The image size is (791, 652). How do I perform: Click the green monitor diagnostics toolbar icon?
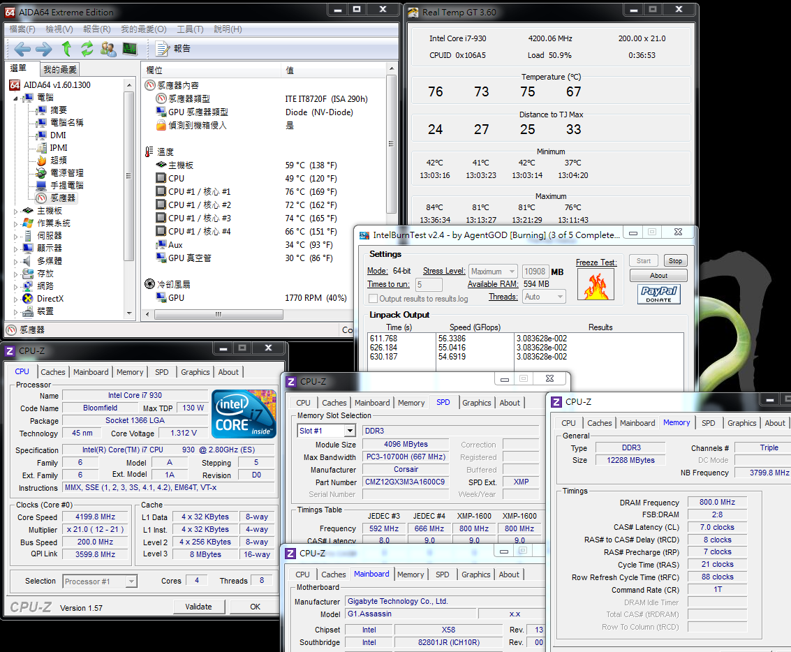[130, 49]
